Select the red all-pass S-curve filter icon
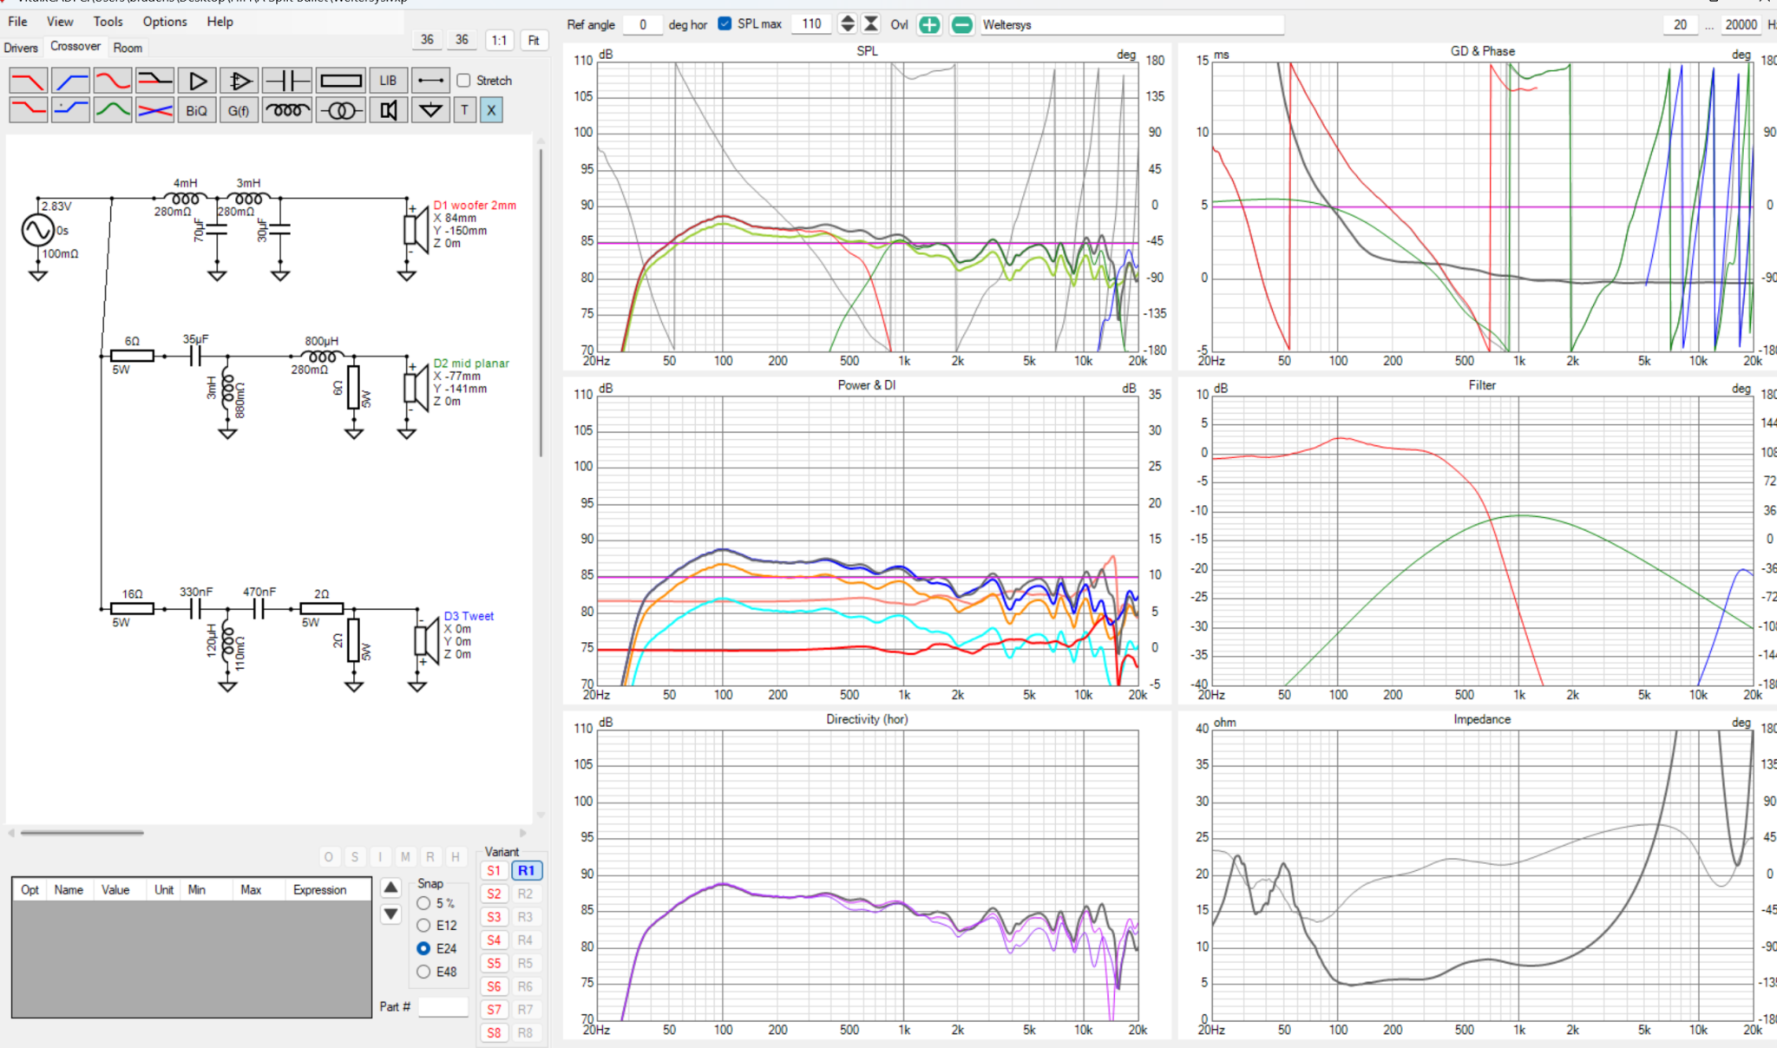This screenshot has width=1777, height=1048. (x=113, y=81)
